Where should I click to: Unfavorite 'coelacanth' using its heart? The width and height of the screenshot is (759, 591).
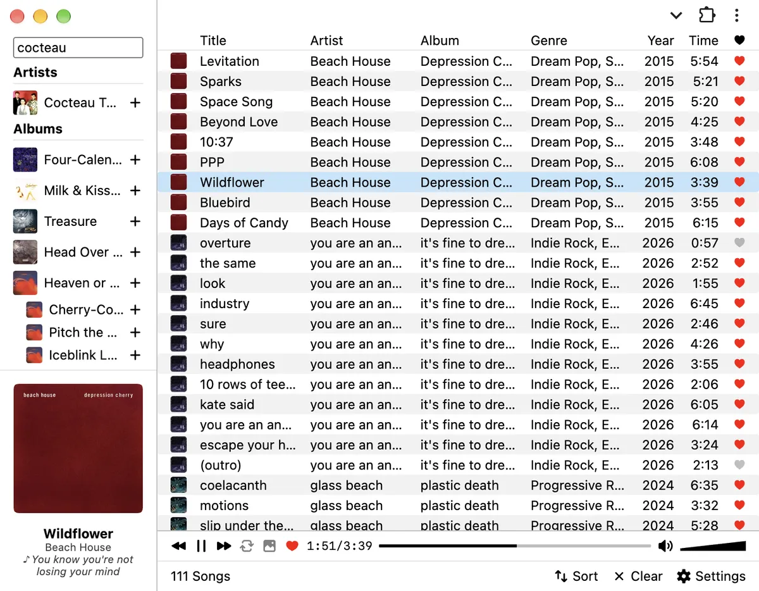[739, 485]
